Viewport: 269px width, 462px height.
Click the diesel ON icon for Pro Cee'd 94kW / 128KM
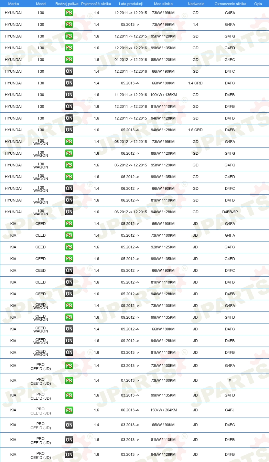pos(69,454)
